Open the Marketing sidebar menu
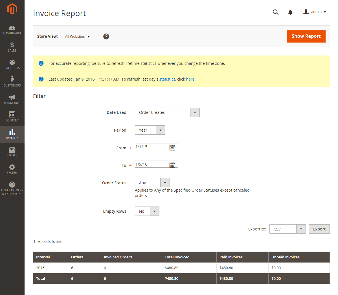338x295 pixels. tap(12, 99)
